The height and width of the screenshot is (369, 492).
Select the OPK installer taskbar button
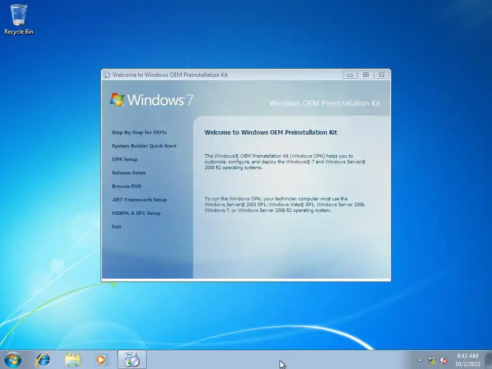pos(132,359)
